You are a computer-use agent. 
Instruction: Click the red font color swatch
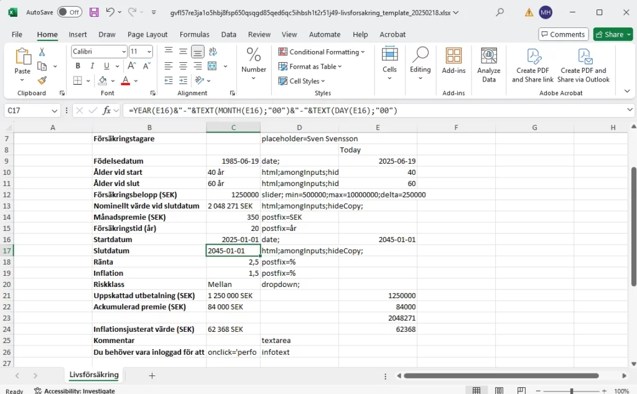tap(126, 80)
